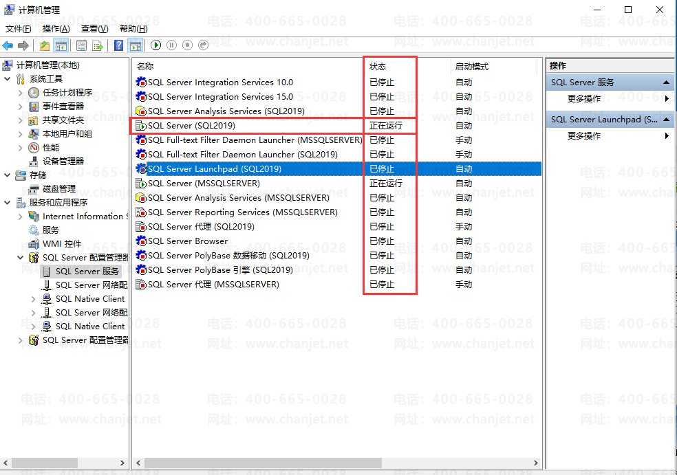Open 更多操作 under SQL Server 服务
The image size is (677, 475).
click(583, 99)
